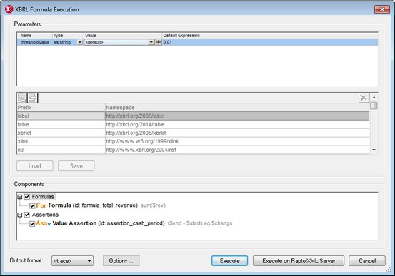Viewport: 395px width, 276px height.
Task: Click the append namespace row icon
Action: tap(22, 98)
